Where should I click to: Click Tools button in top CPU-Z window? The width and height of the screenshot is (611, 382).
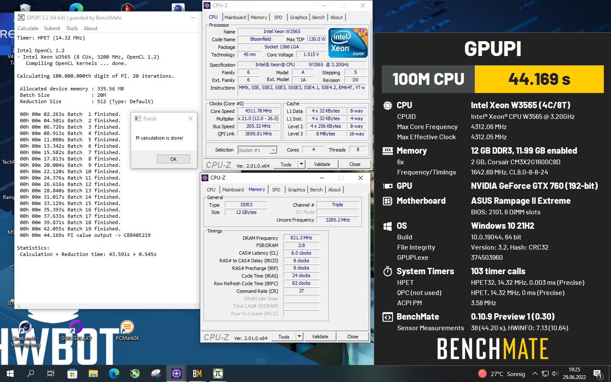point(286,164)
